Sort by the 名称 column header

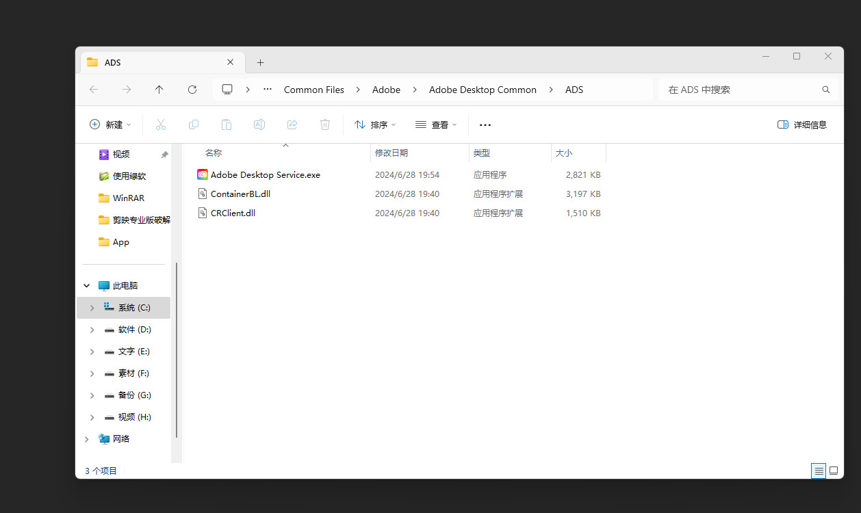(x=214, y=153)
